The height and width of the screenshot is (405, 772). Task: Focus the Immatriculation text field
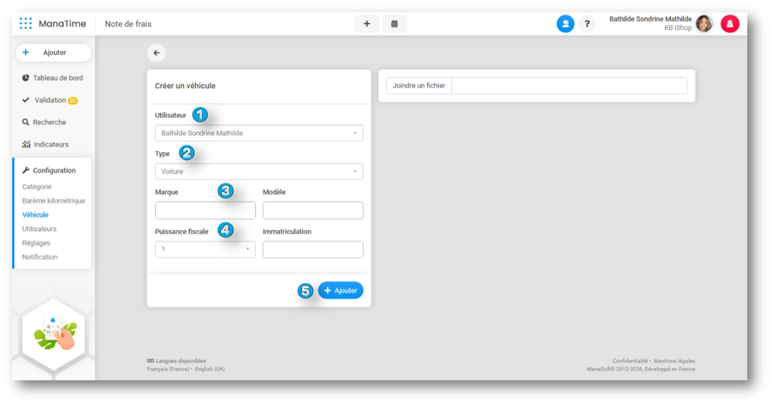pyautogui.click(x=313, y=250)
